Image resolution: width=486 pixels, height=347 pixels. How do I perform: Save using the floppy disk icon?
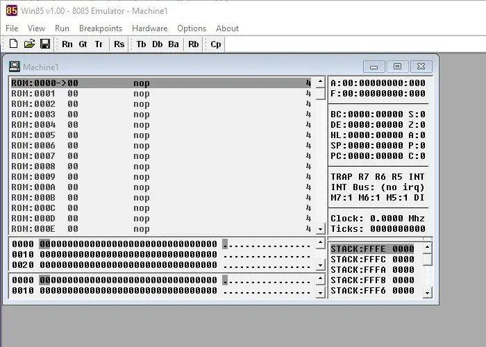(x=45, y=44)
